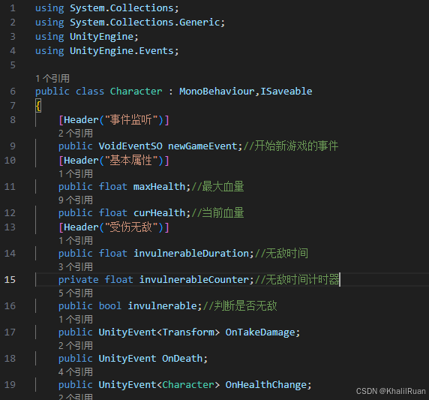Click line number 1 in gutter
This screenshot has width=429, height=400.
[x=13, y=8]
